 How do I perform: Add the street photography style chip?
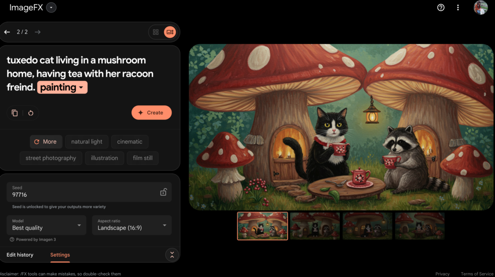pyautogui.click(x=51, y=158)
